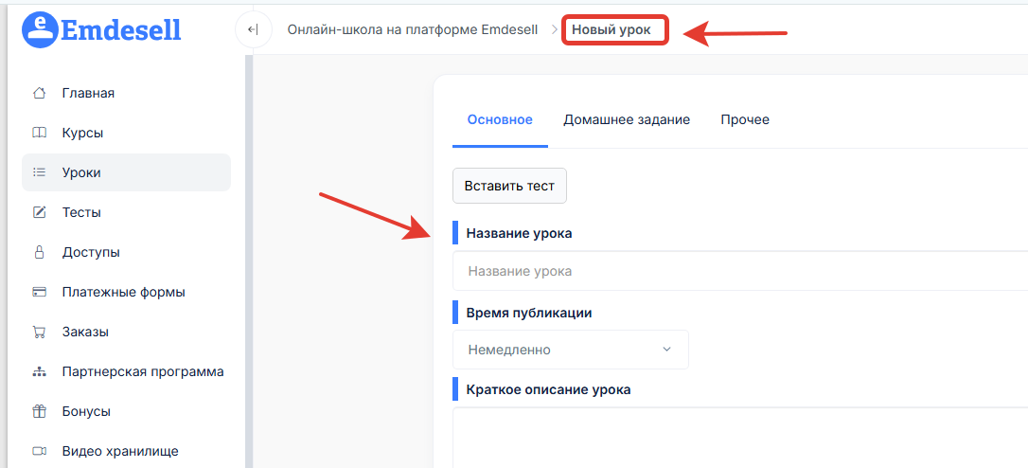Image resolution: width=1028 pixels, height=468 pixels.
Task: Click the book icon beside Курсы
Action: (40, 134)
